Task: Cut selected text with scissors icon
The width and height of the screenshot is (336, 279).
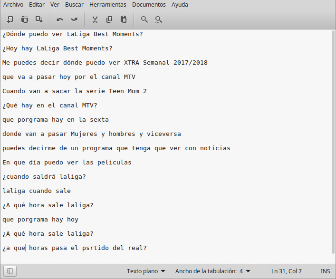Action: pyautogui.click(x=95, y=19)
